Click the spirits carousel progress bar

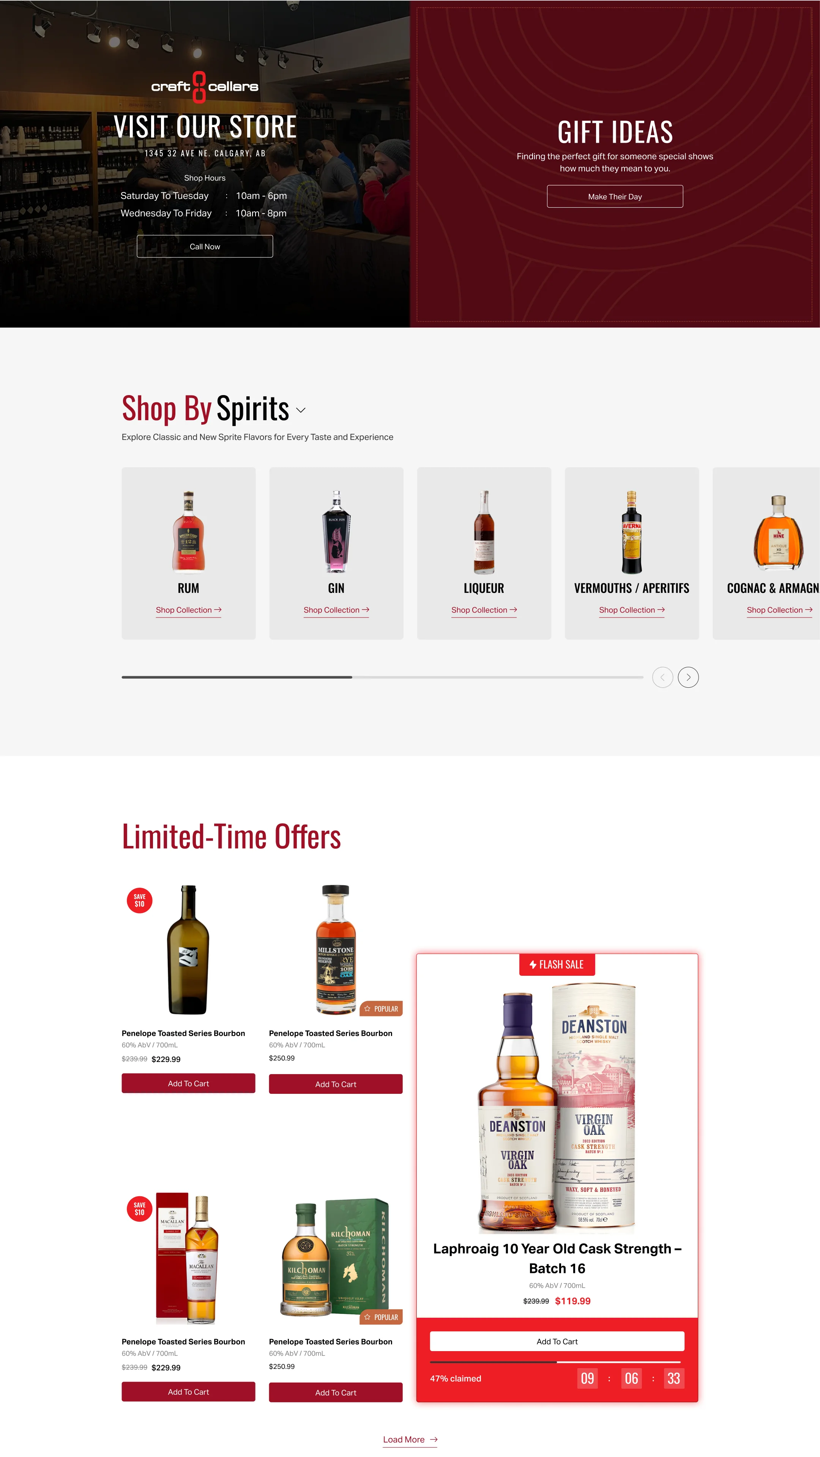coord(383,677)
